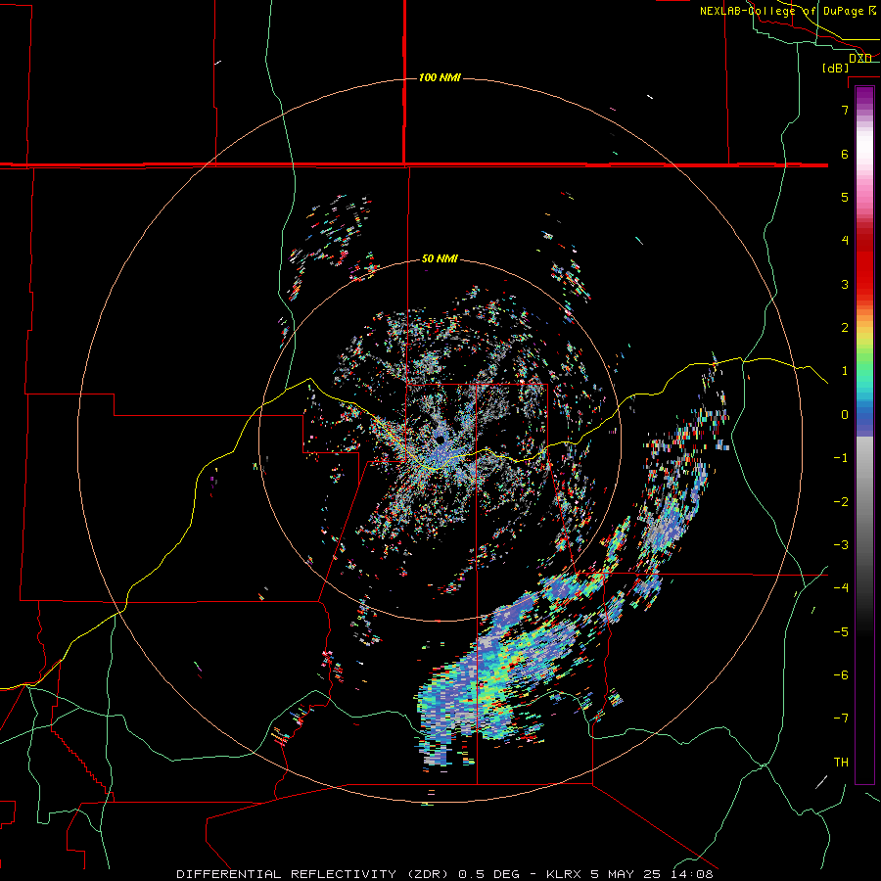881x881 pixels.
Task: Click the 50 NMI range ring label
Action: point(440,258)
